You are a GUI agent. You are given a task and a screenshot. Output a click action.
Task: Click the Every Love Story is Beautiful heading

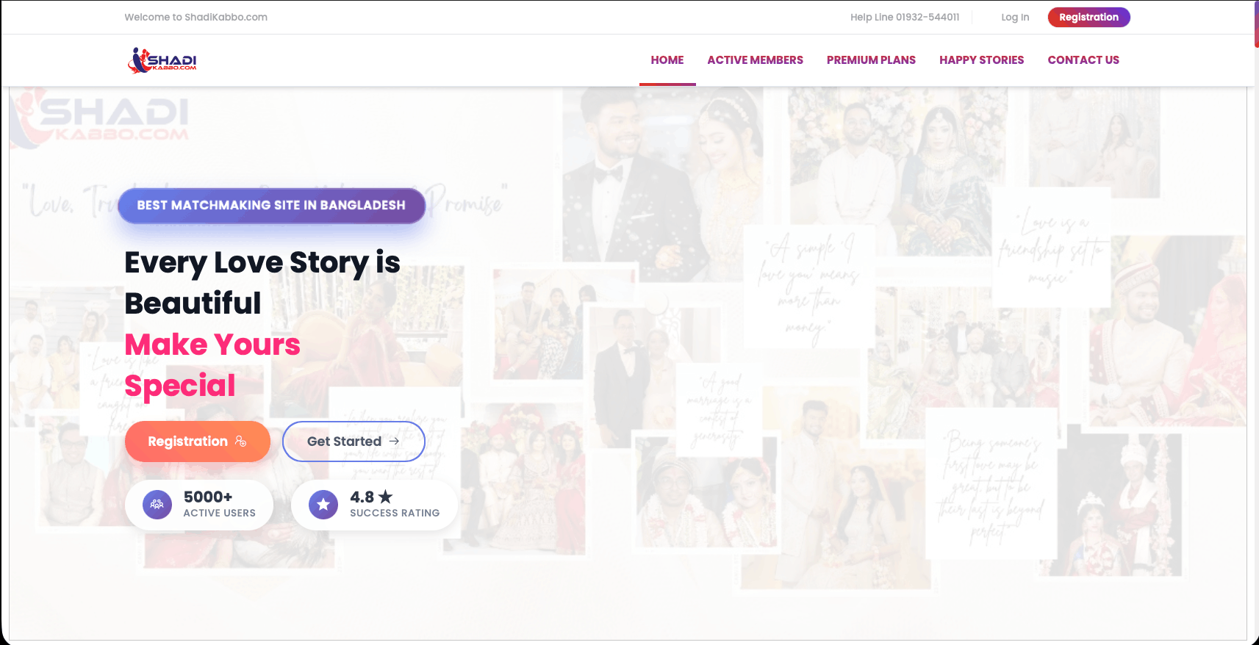(x=262, y=283)
